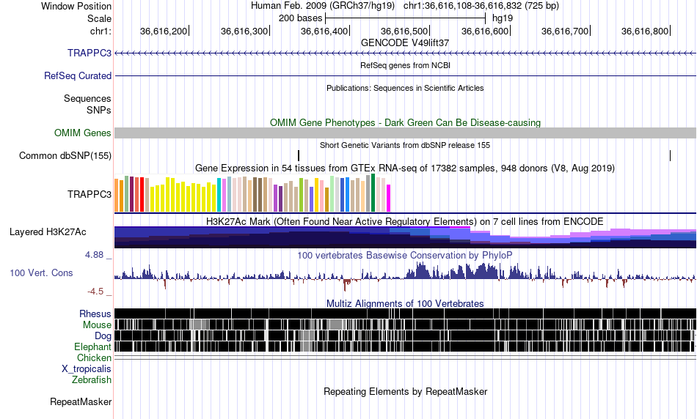Click the Mouse alignment row label
Screen dimensions: 697x419
point(97,325)
